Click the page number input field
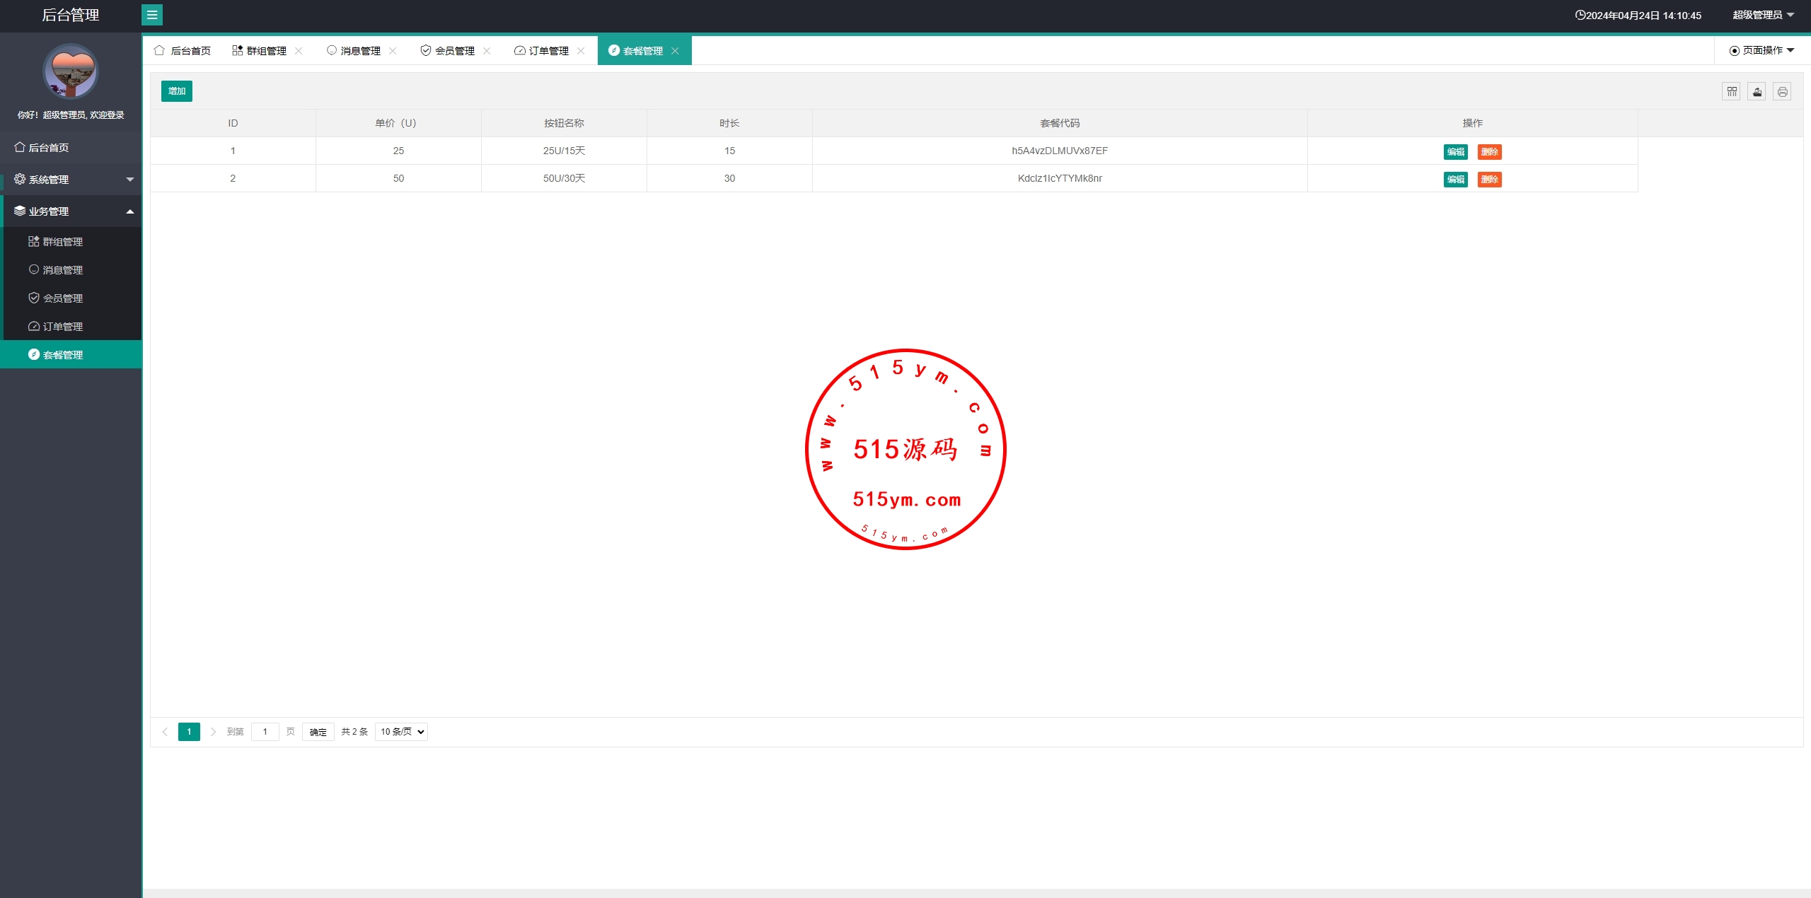 click(x=265, y=732)
